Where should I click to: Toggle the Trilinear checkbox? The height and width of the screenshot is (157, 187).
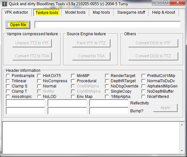(8, 81)
